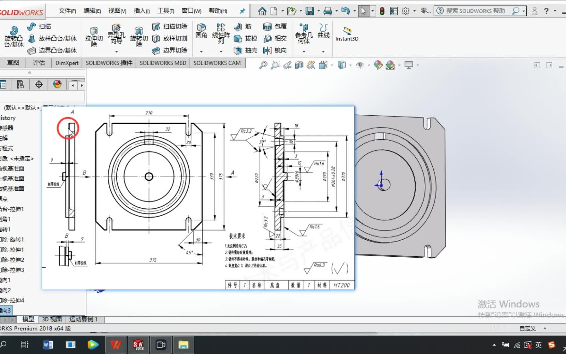Image resolution: width=566 pixels, height=354 pixels.
Task: Select Lofted Cut (放样切割)
Action: (x=170, y=38)
